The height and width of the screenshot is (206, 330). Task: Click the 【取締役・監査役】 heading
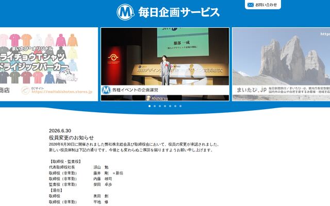click(x=65, y=161)
